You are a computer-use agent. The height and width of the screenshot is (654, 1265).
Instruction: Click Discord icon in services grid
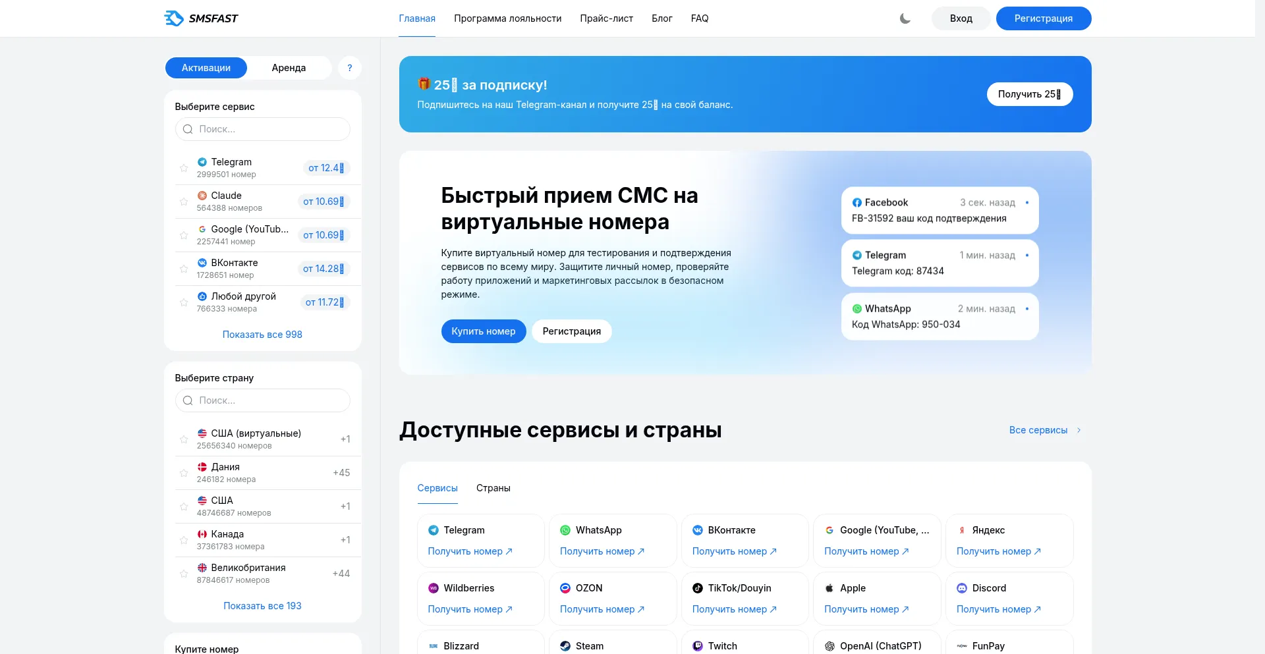point(962,588)
